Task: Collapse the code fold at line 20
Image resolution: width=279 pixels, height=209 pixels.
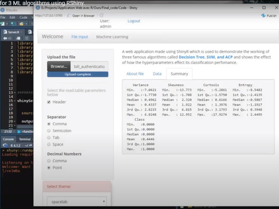Action: click(x=15, y=121)
